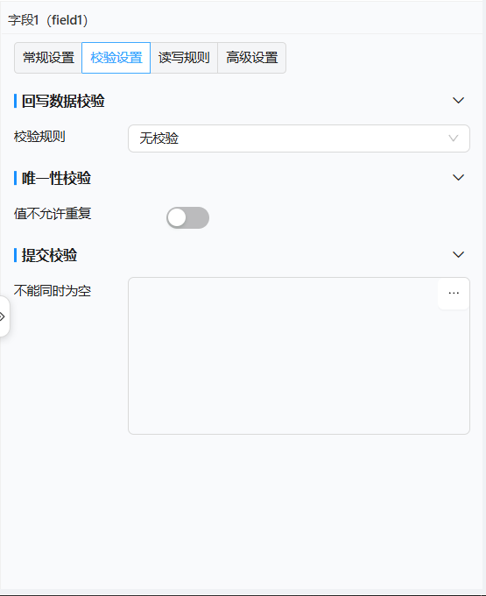Click the 字段1 (field1) panel title
This screenshot has height=596, width=486.
click(x=48, y=20)
